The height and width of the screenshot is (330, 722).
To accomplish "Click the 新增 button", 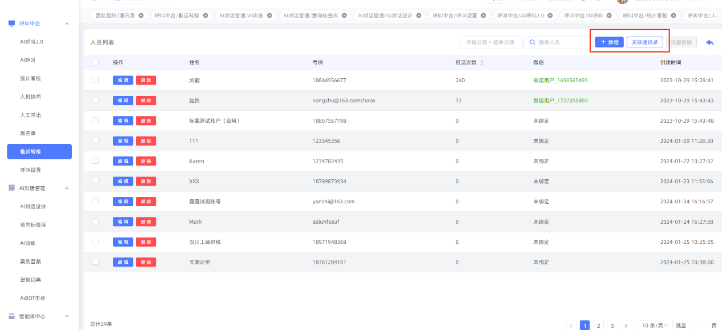I will (x=610, y=42).
